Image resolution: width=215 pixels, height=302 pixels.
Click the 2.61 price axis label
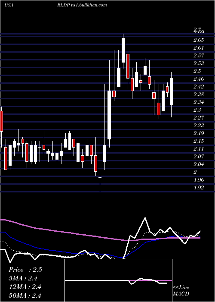coord(199,48)
